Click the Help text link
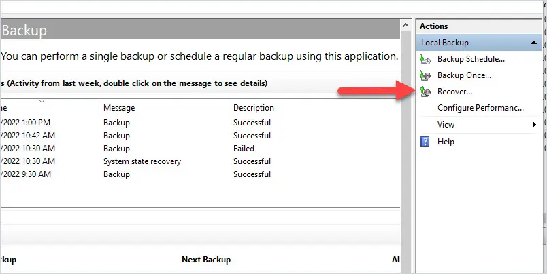Viewport: 547px width, 274px height. [x=446, y=142]
